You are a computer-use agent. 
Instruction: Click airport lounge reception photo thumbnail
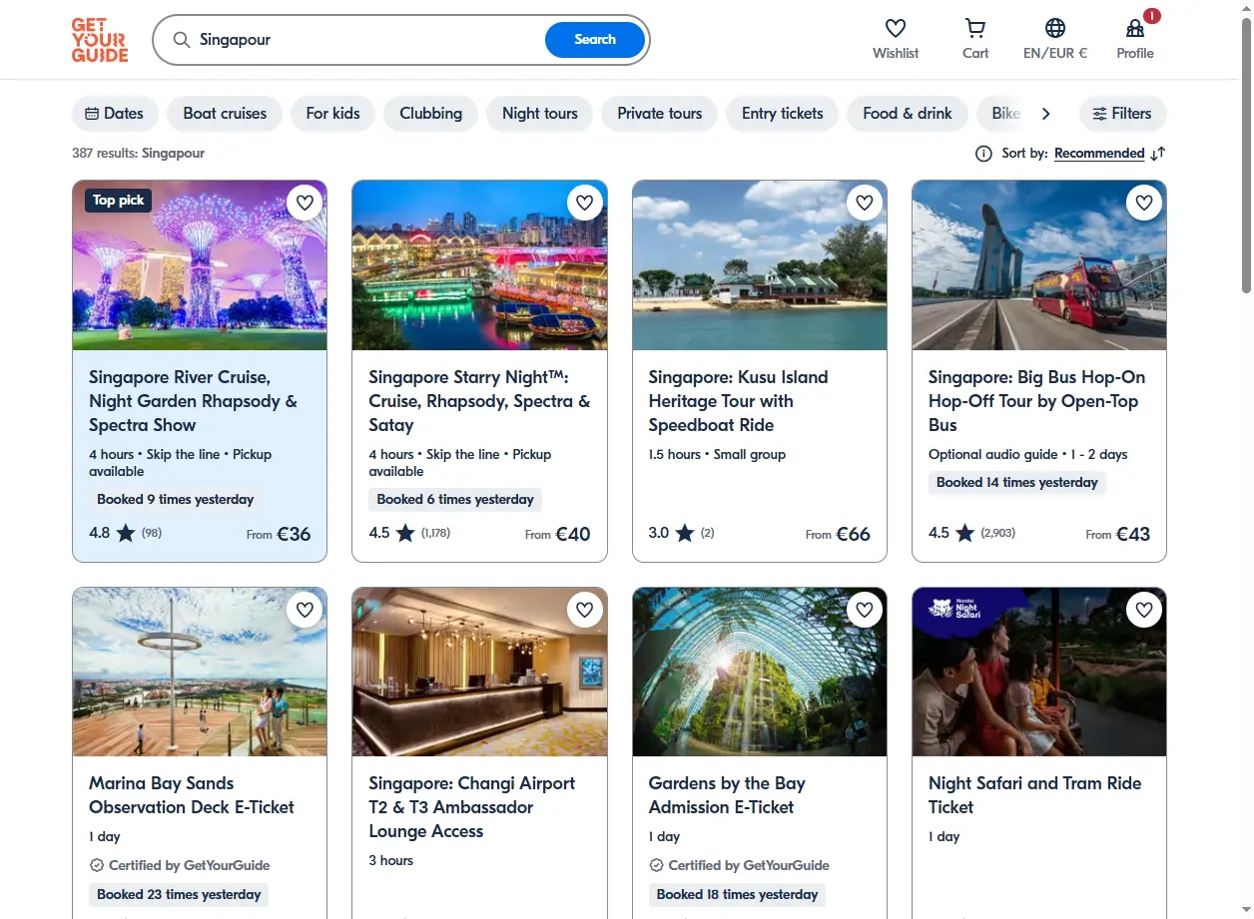click(479, 672)
